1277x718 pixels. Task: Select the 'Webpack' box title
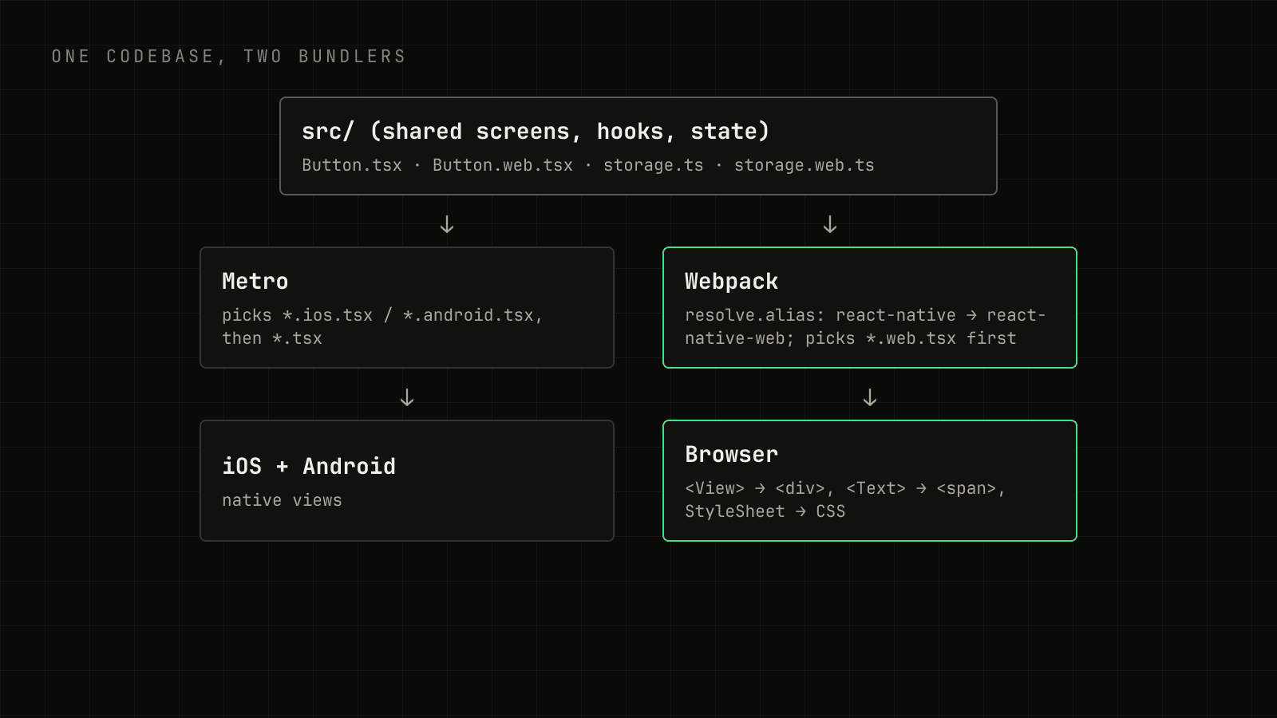731,281
